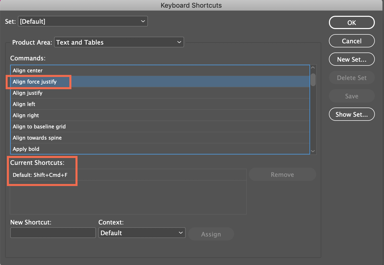Screen dimensions: 384x265
Task: Click the scroll-up arrow of the Commands list
Action: [x=313, y=67]
